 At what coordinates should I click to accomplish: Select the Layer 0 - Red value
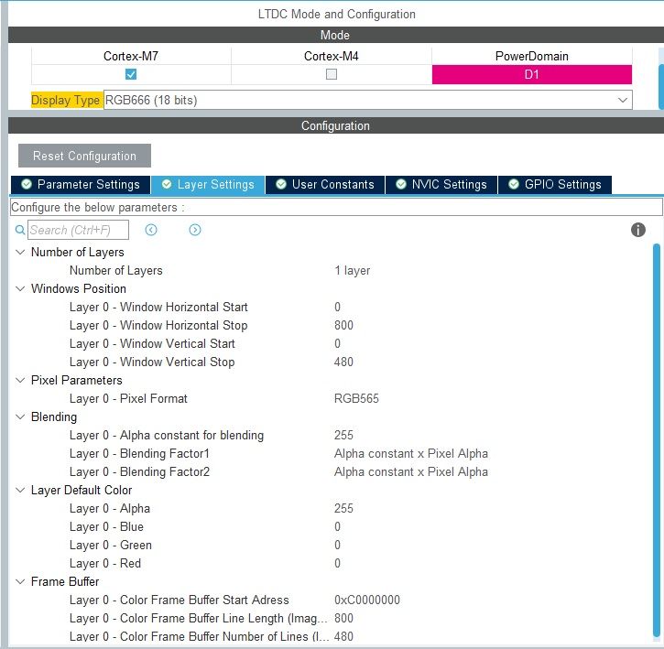pos(338,563)
